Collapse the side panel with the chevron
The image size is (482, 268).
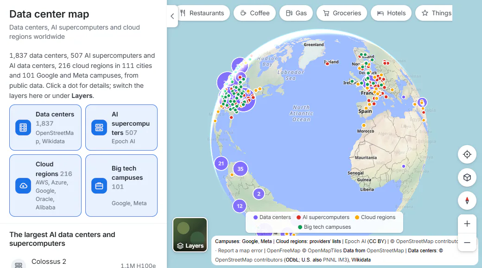172,16
